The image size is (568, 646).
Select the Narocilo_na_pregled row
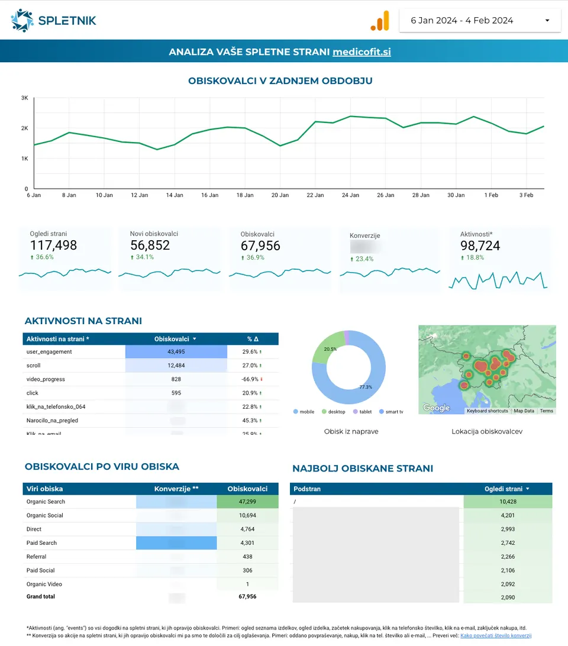click(x=150, y=421)
